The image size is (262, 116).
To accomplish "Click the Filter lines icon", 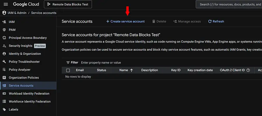I will [68, 63].
